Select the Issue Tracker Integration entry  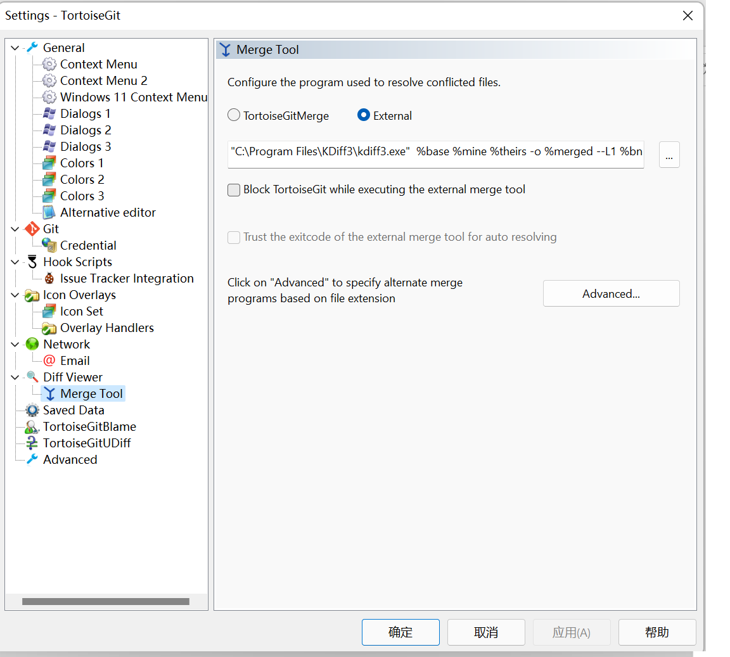127,278
